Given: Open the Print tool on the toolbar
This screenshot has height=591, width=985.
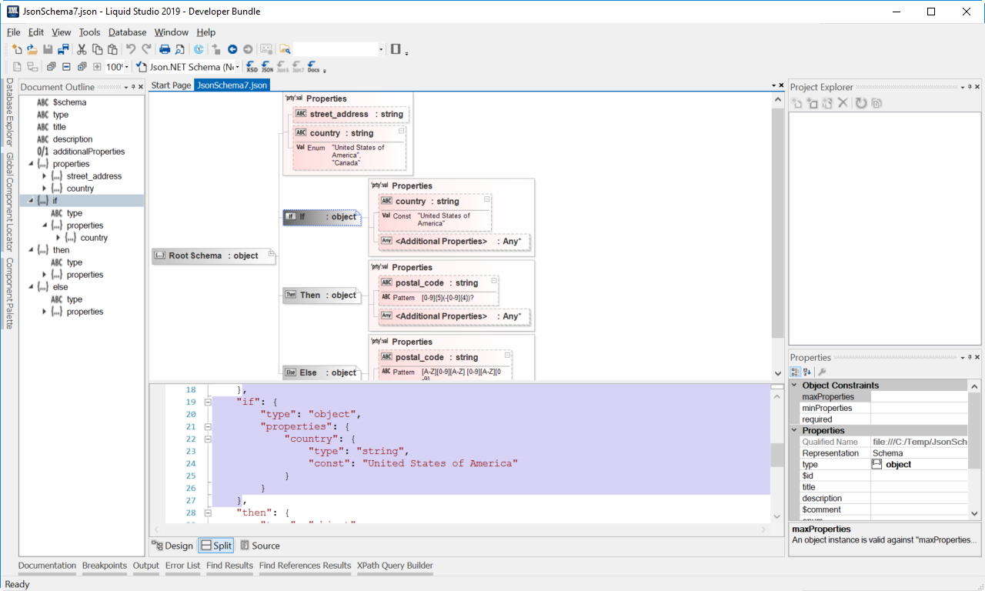Looking at the screenshot, I should pyautogui.click(x=165, y=48).
